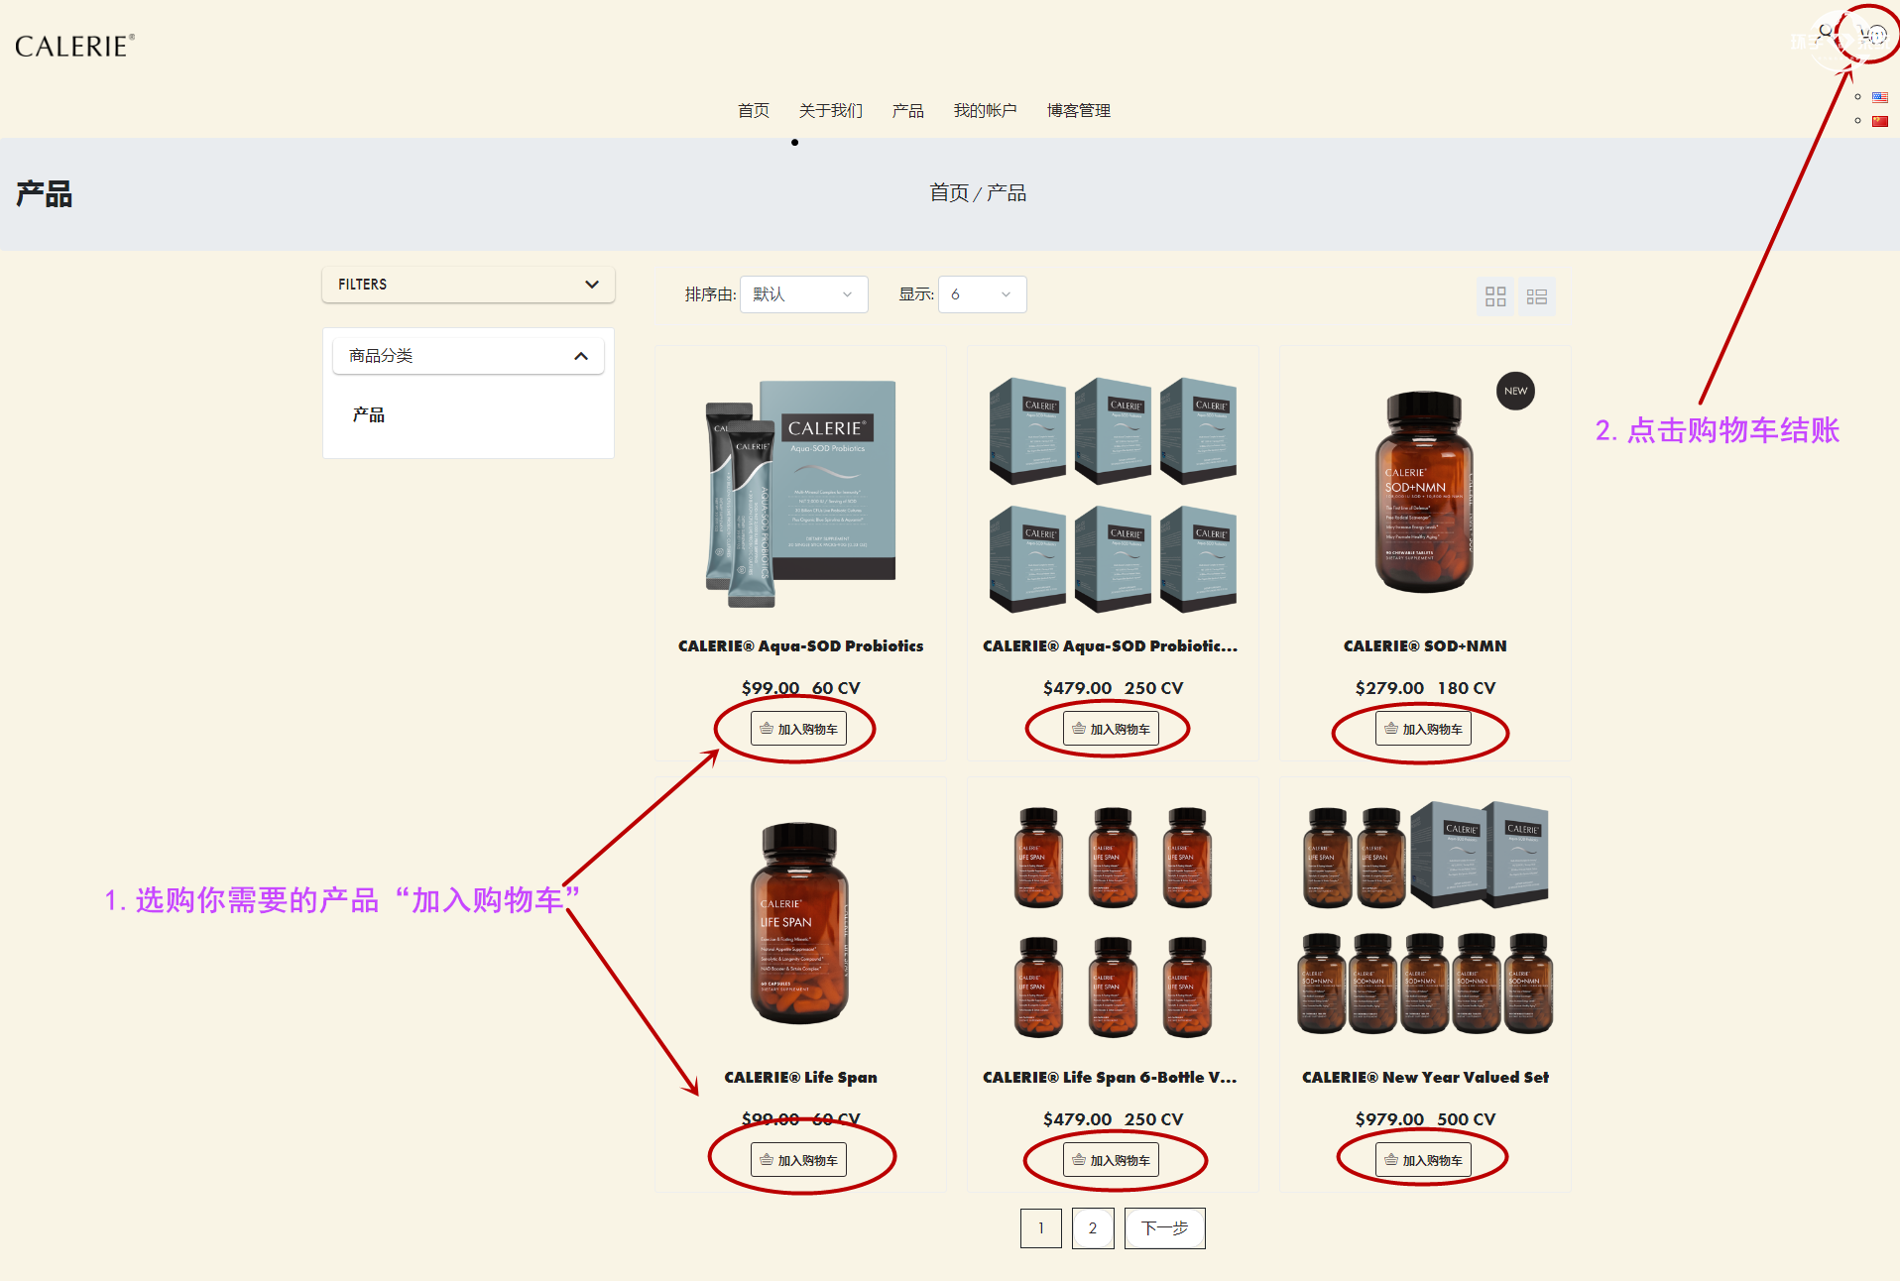Open the CALERIE® Life Span 6-Bottle title link
The image size is (1900, 1281).
point(1111,1077)
